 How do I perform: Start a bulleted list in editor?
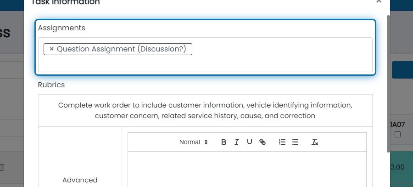point(295,142)
